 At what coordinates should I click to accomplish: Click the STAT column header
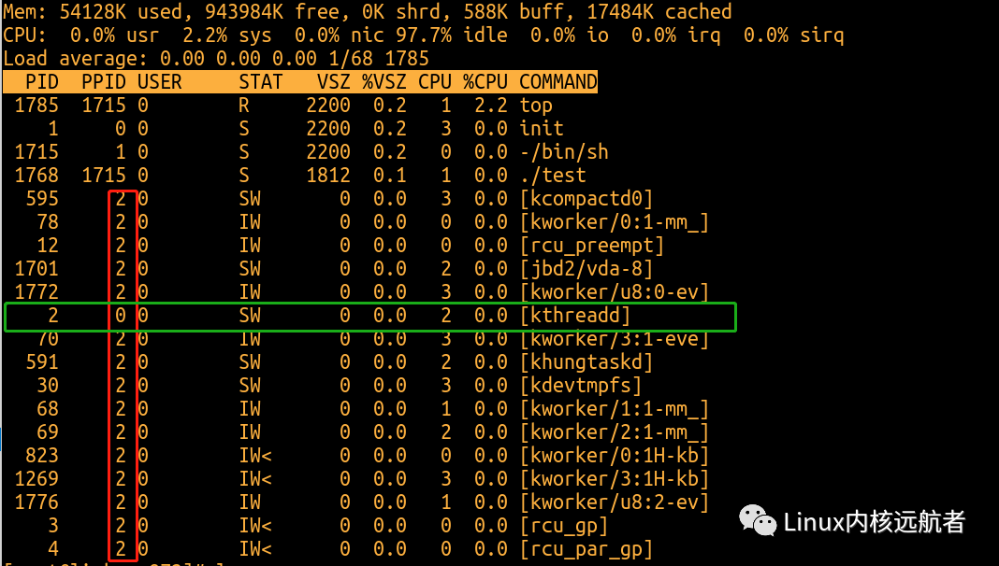(260, 82)
